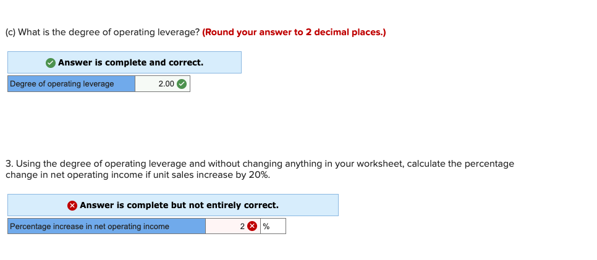Click the percent sign unit cell
The height and width of the screenshot is (260, 597).
[x=273, y=226]
